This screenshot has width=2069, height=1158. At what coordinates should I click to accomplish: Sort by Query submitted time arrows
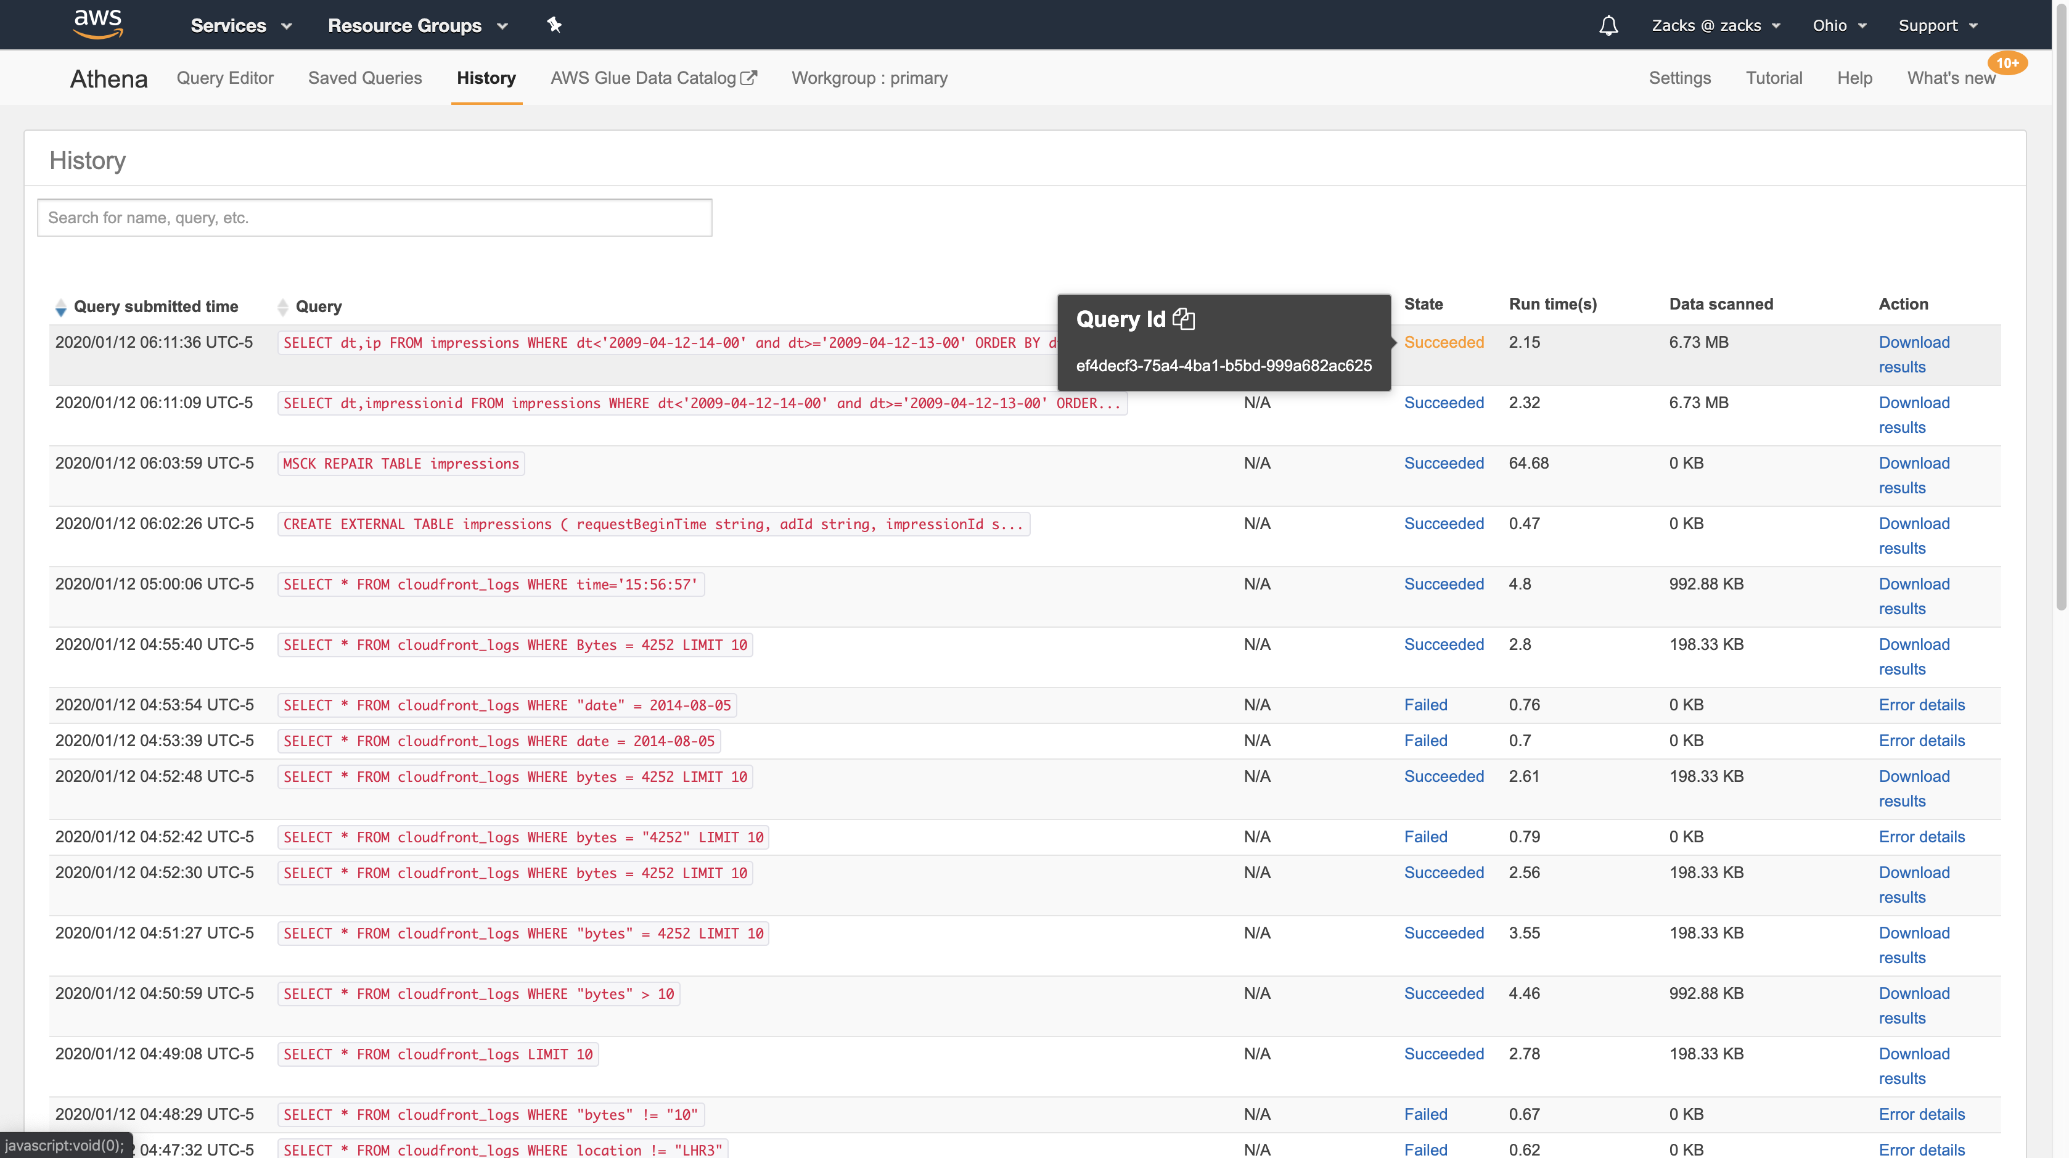pyautogui.click(x=61, y=307)
